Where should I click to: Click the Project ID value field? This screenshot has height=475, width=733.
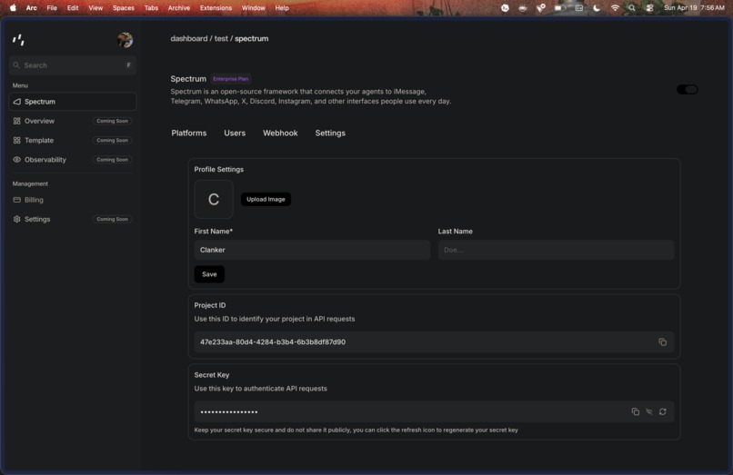pos(435,341)
